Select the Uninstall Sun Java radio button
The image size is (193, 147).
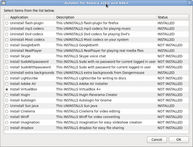[x=7, y=106]
